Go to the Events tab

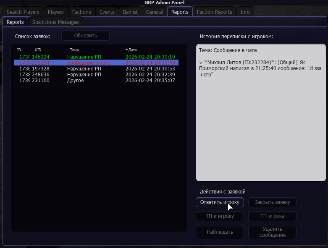(x=107, y=12)
